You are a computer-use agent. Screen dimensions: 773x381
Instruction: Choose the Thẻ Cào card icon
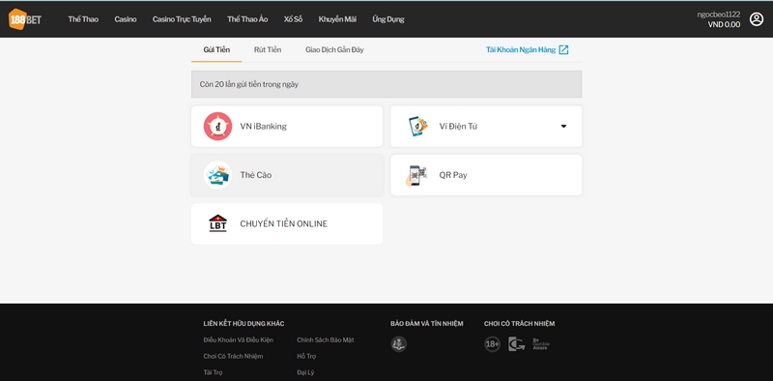click(x=218, y=175)
